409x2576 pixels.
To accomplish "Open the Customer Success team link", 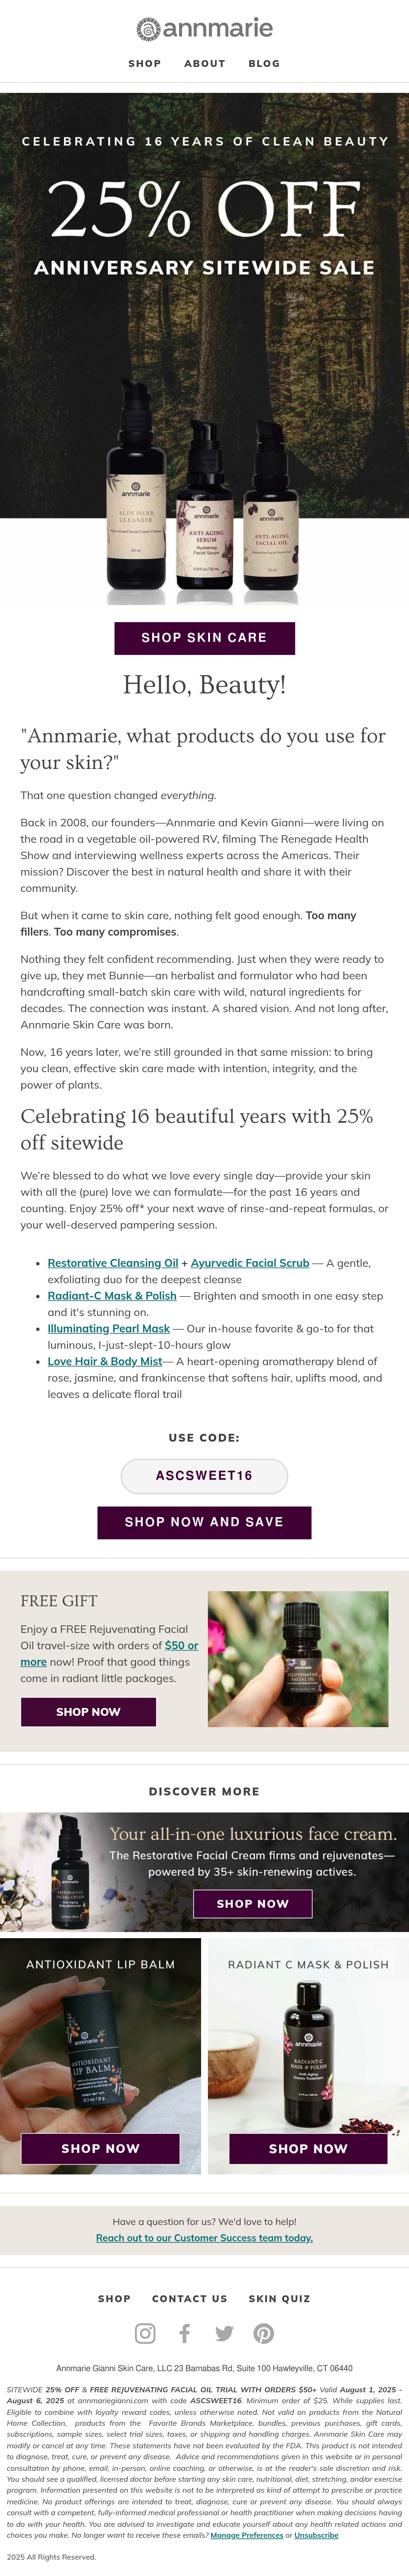I will pos(204,2238).
